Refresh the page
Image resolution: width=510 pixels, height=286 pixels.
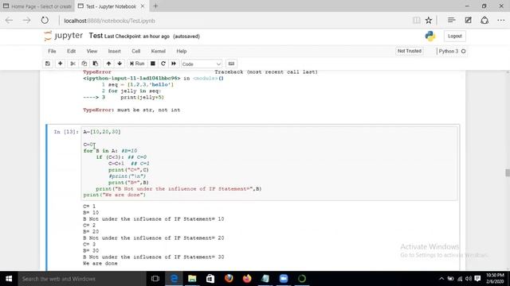(x=45, y=21)
